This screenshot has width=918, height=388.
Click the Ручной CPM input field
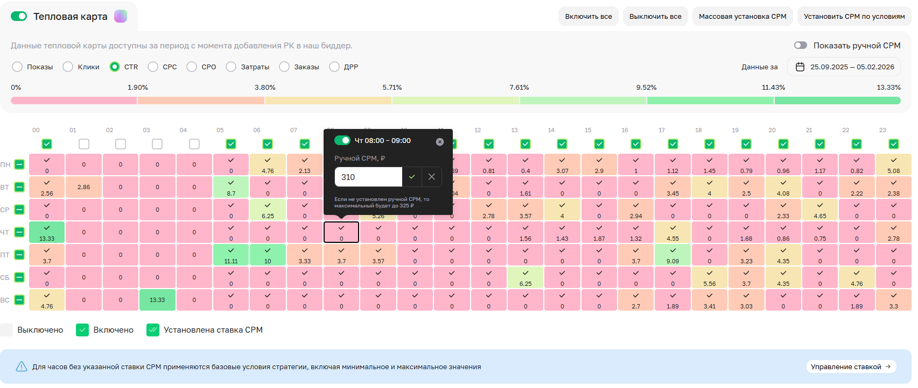tap(368, 177)
